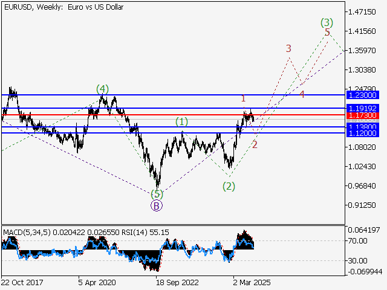Select the green (4) wave label
This screenshot has height=290, width=387.
102,89
